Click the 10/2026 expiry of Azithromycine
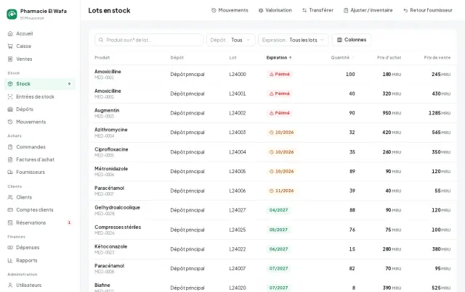Image resolution: width=465 pixels, height=292 pixels. click(281, 133)
